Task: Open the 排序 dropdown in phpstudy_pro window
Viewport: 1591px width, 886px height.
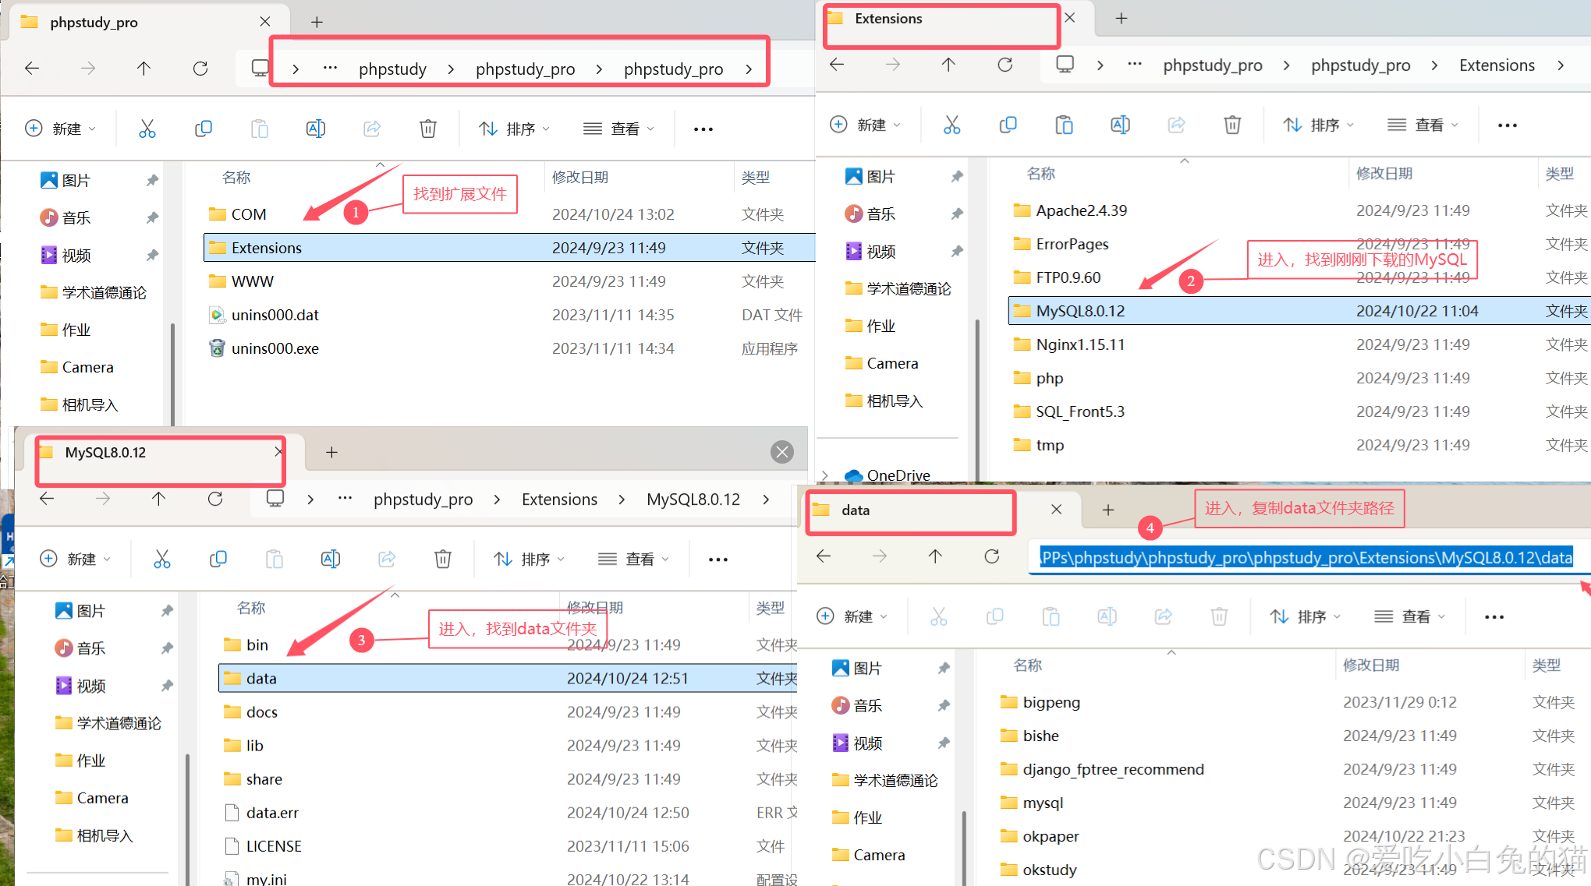Action: 515,129
